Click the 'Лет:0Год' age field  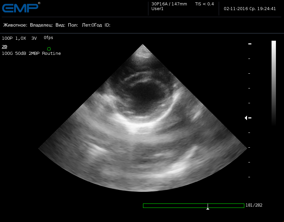click(x=92, y=25)
